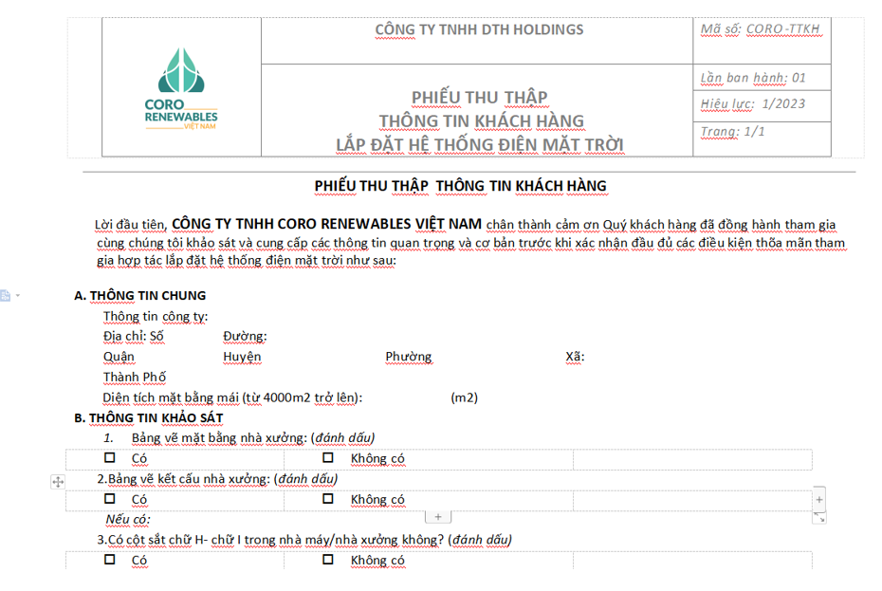
Task: Check 'Không có' for Bảng vẽ mặt bằng nhà xưởng
Action: (328, 457)
